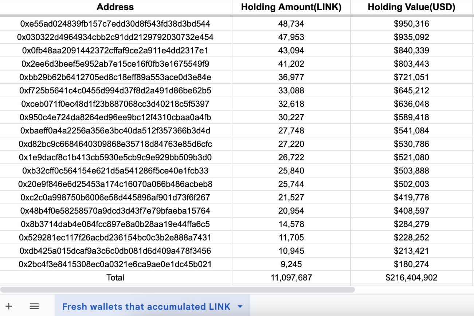Image resolution: width=474 pixels, height=316 pixels.
Task: Select the Total label cell
Action: [115, 278]
